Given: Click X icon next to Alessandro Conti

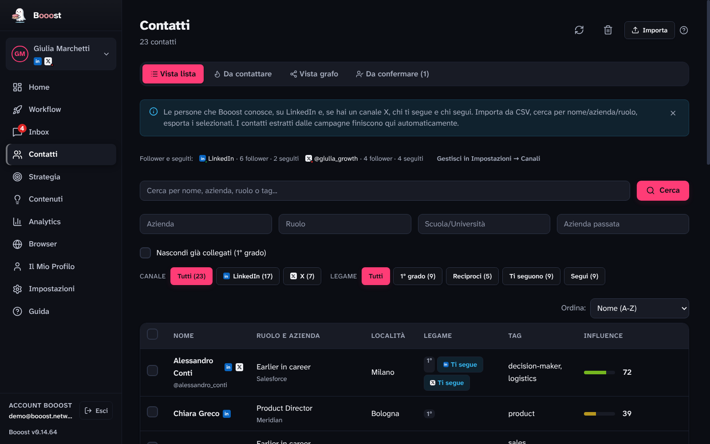Looking at the screenshot, I should point(239,367).
